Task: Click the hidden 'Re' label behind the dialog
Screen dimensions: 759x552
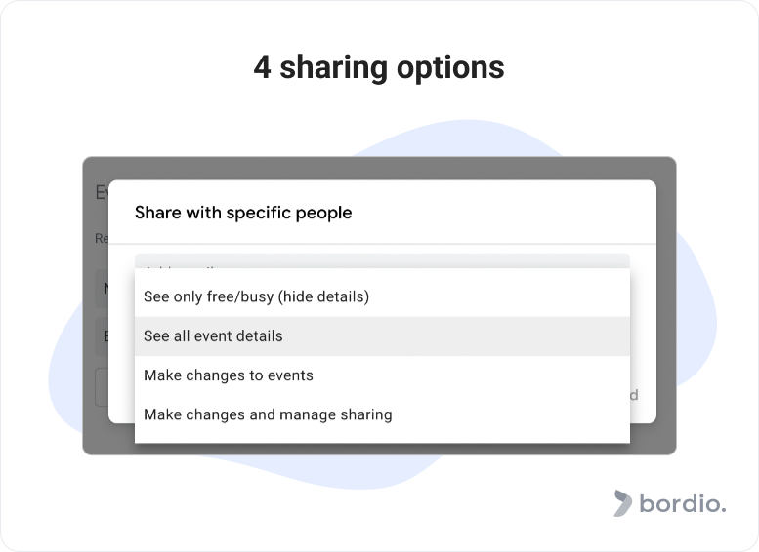Action: click(x=102, y=238)
